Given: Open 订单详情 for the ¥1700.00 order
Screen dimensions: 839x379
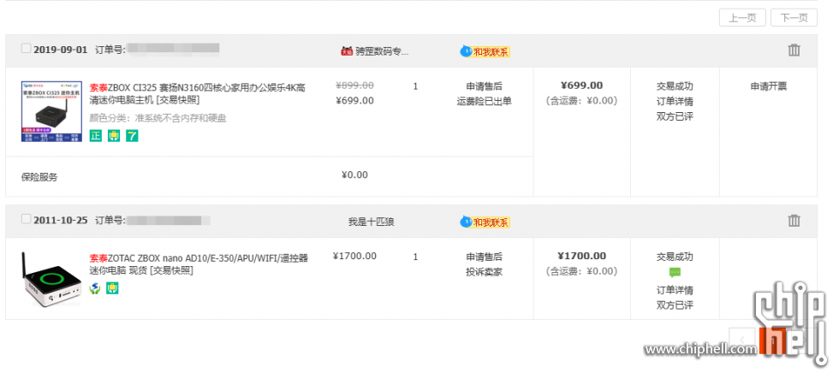Looking at the screenshot, I should (675, 290).
